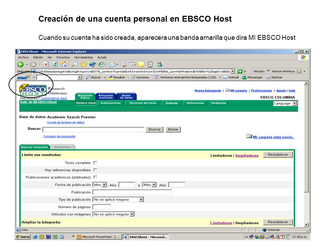This screenshot has height=247, width=329.
Task: Expand the Back button history arrow
Action: point(27,64)
